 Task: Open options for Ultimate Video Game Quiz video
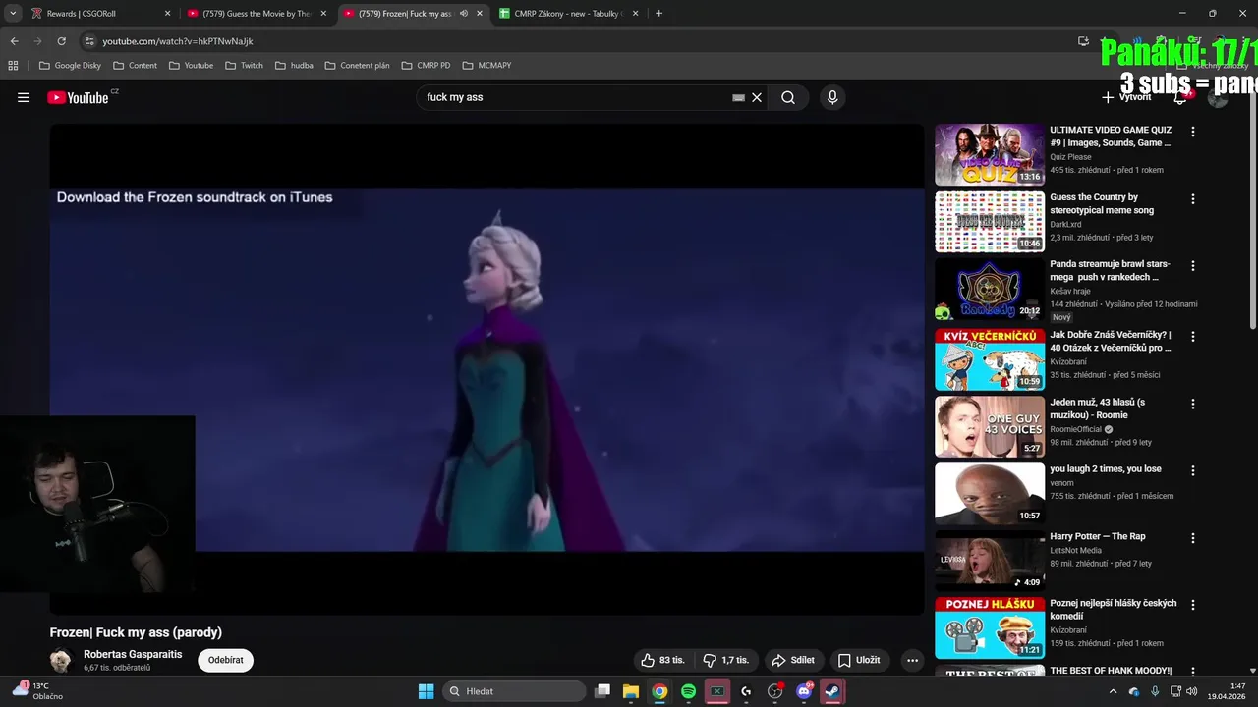[x=1193, y=132]
